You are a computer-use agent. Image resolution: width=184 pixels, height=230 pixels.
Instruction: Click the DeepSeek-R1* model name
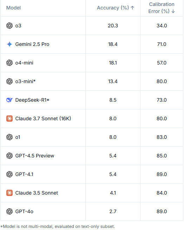(32, 100)
